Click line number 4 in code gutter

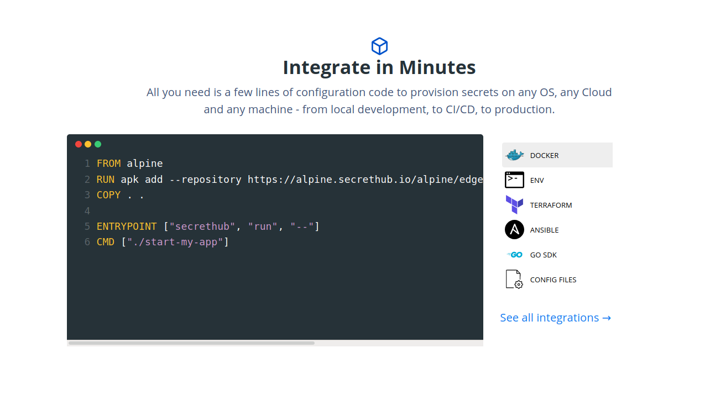(87, 211)
